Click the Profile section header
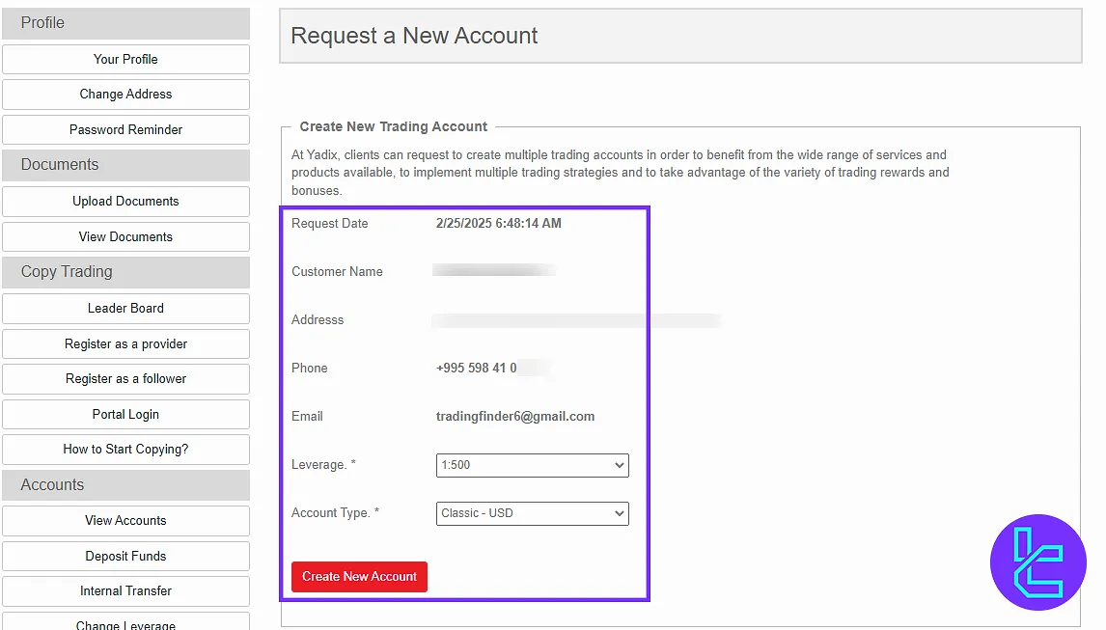This screenshot has width=1106, height=630. (x=125, y=23)
